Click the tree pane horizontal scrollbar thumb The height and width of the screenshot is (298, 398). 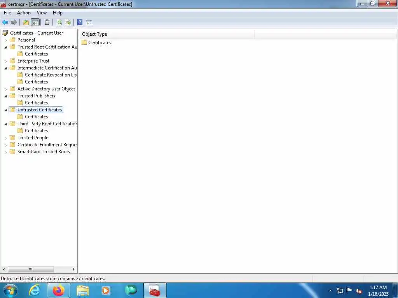point(31,269)
